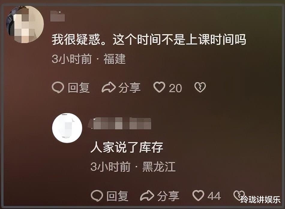Viewport: 285px width, 209px height.
Task: Click the 分享 label under Fujian comment
Action: [130, 88]
